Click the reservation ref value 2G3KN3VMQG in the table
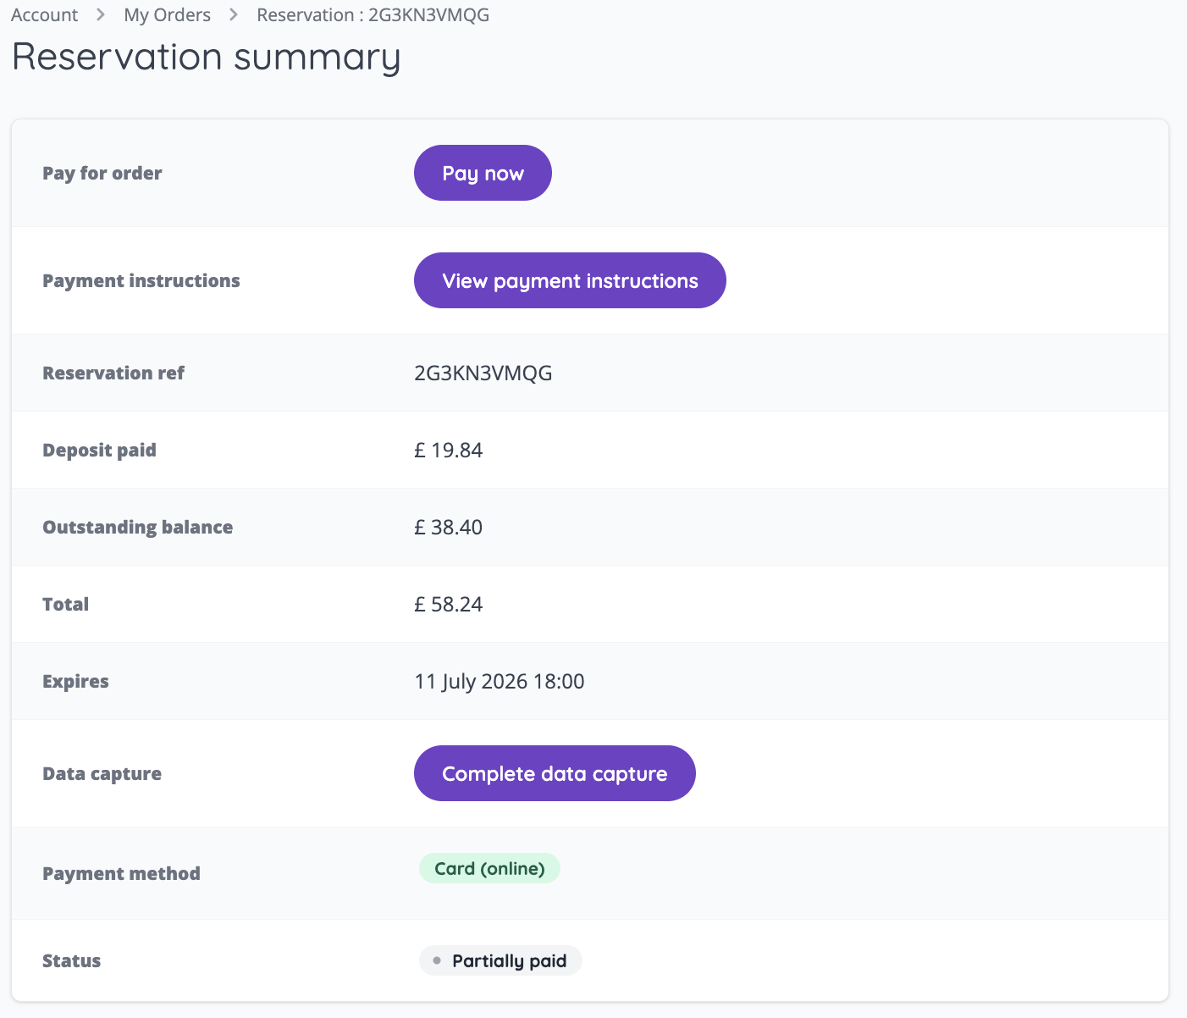Image resolution: width=1187 pixels, height=1018 pixels. tap(483, 373)
